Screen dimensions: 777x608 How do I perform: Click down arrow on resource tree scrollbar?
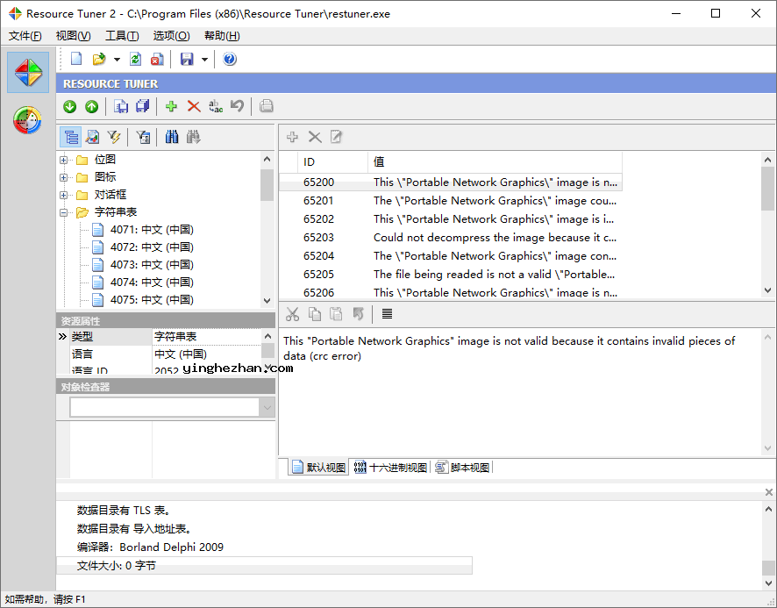coord(267,301)
